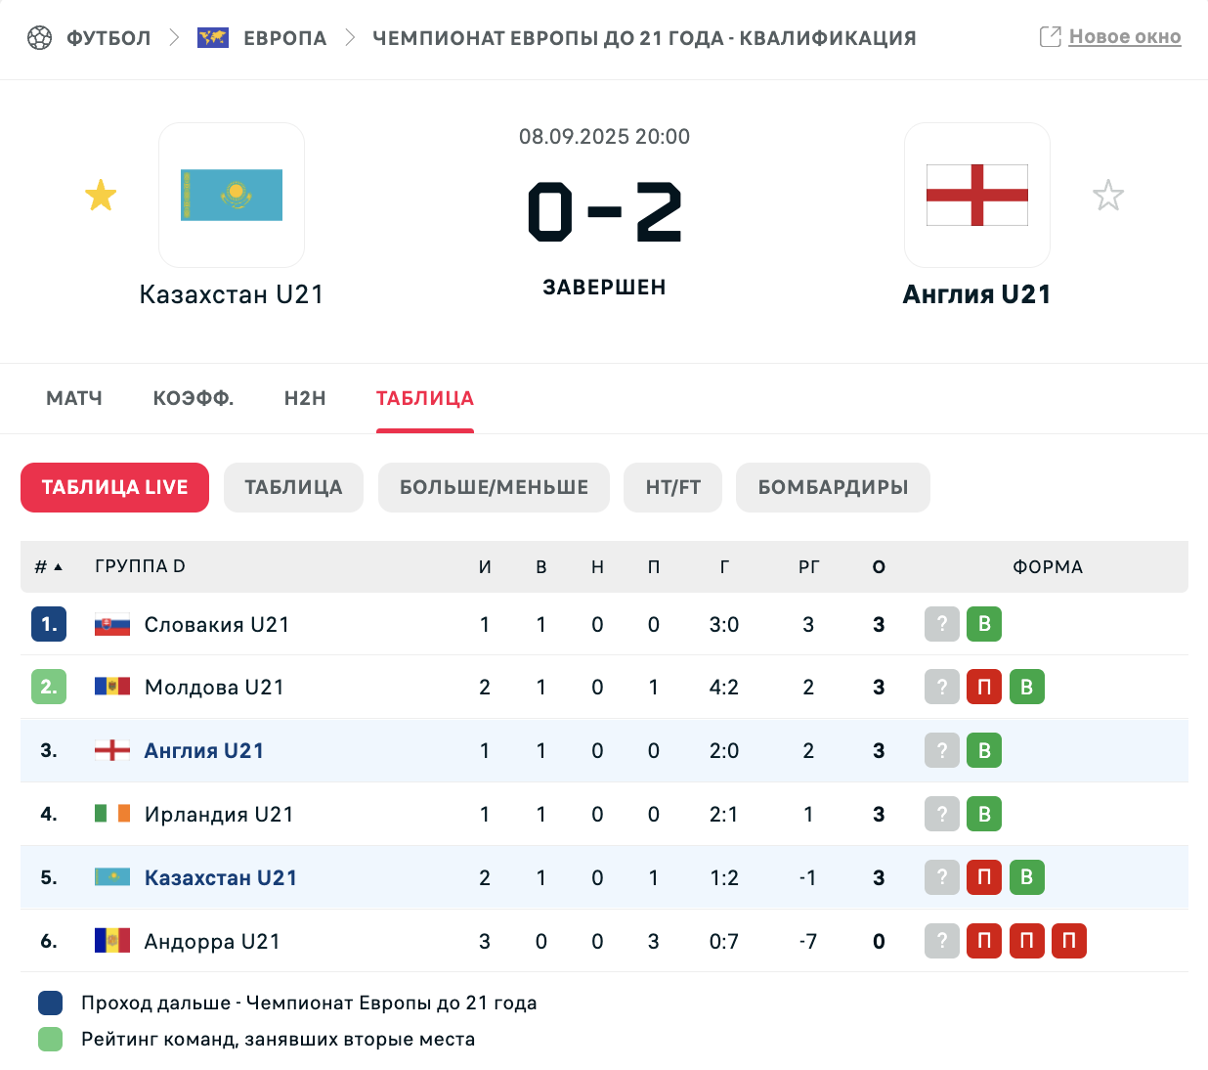Sort table by the # column arrow
Image resolution: width=1208 pixels, height=1070 pixels.
tap(58, 567)
